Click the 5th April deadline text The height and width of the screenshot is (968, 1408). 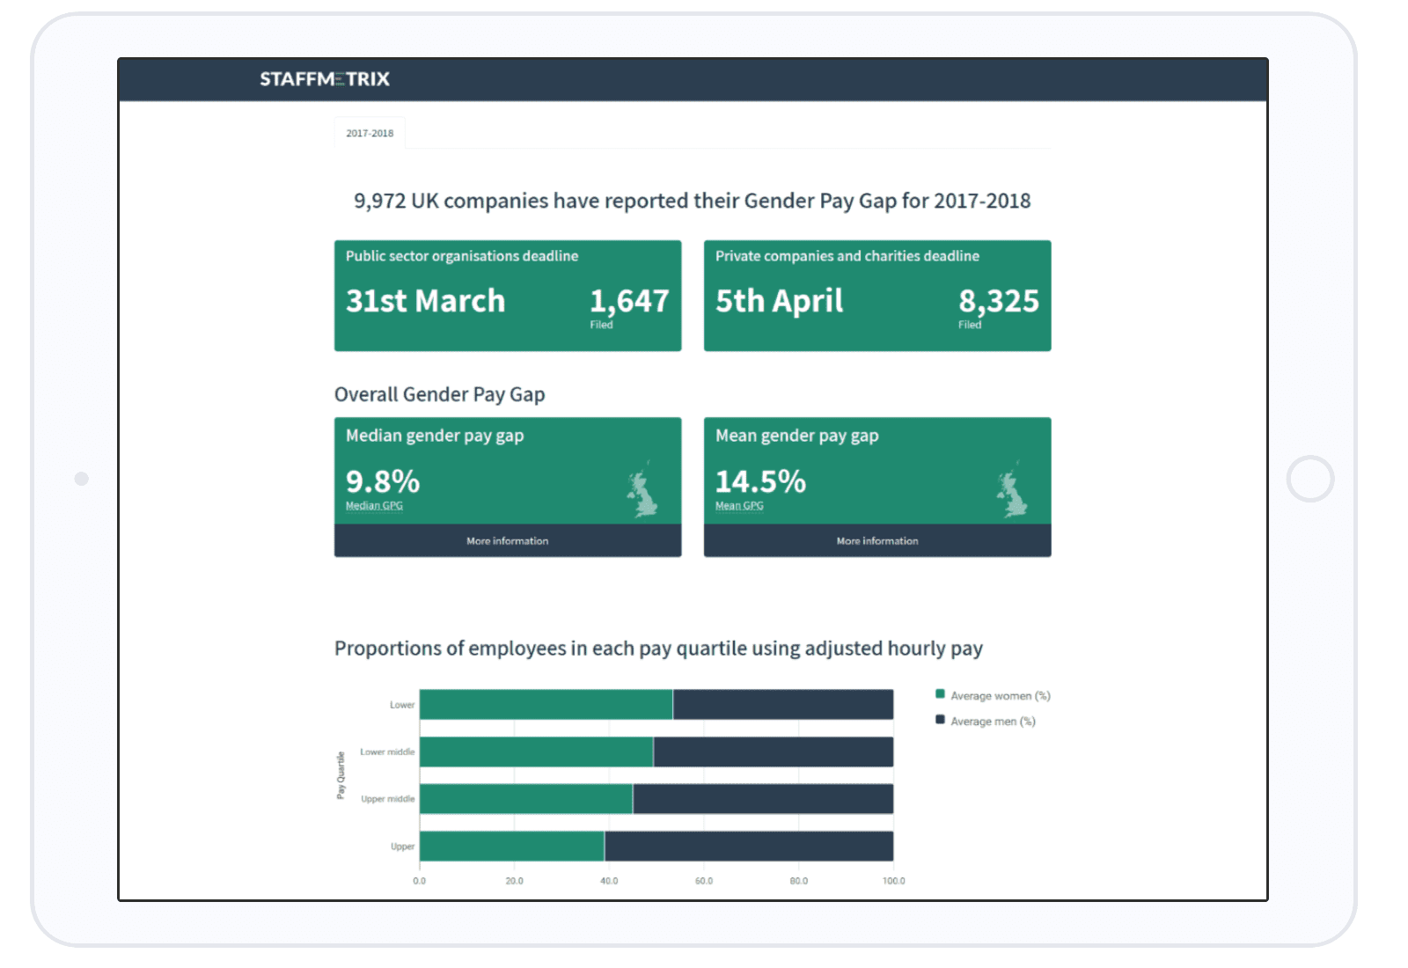(780, 301)
